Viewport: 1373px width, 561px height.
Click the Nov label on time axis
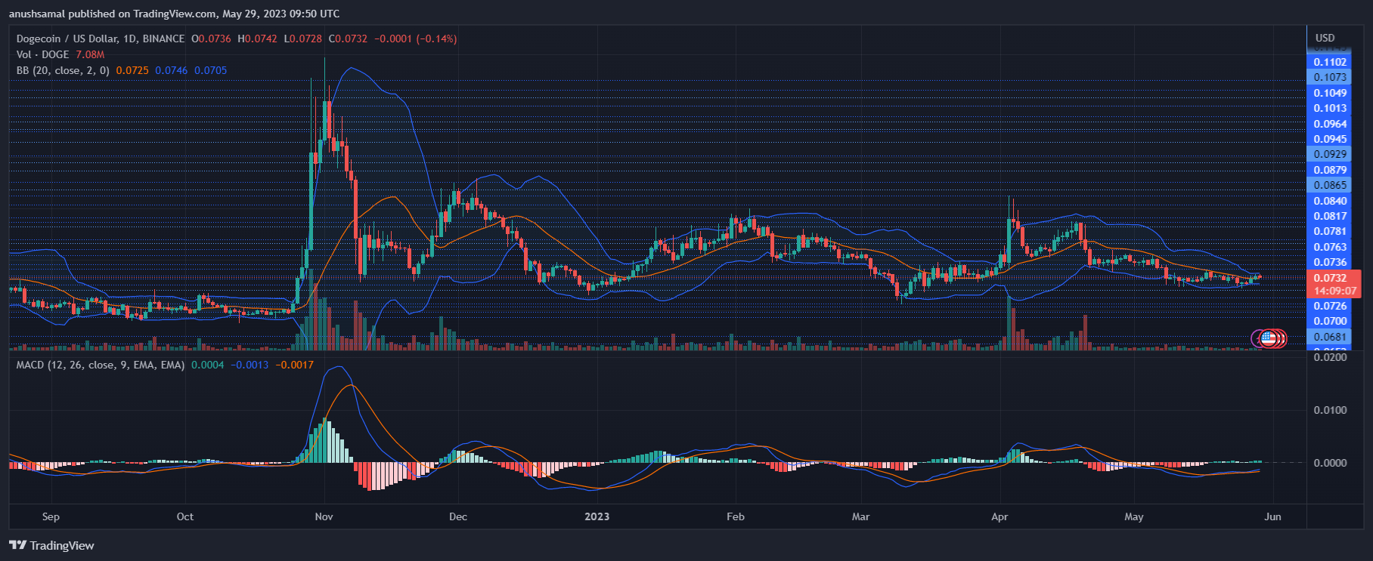tap(324, 516)
